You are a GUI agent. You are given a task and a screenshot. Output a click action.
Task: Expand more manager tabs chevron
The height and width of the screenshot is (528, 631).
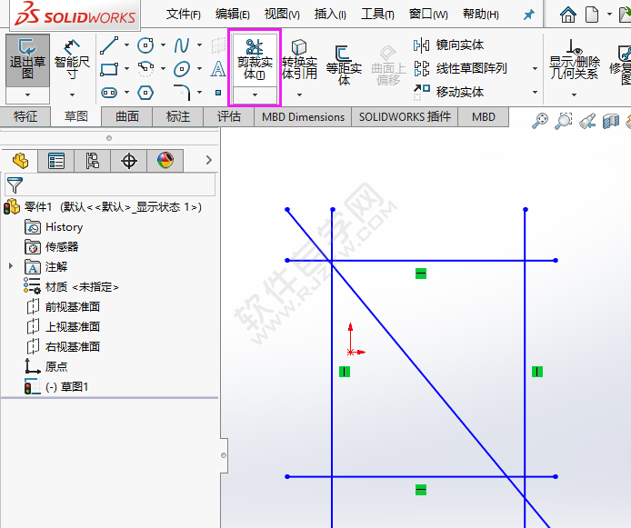208,161
